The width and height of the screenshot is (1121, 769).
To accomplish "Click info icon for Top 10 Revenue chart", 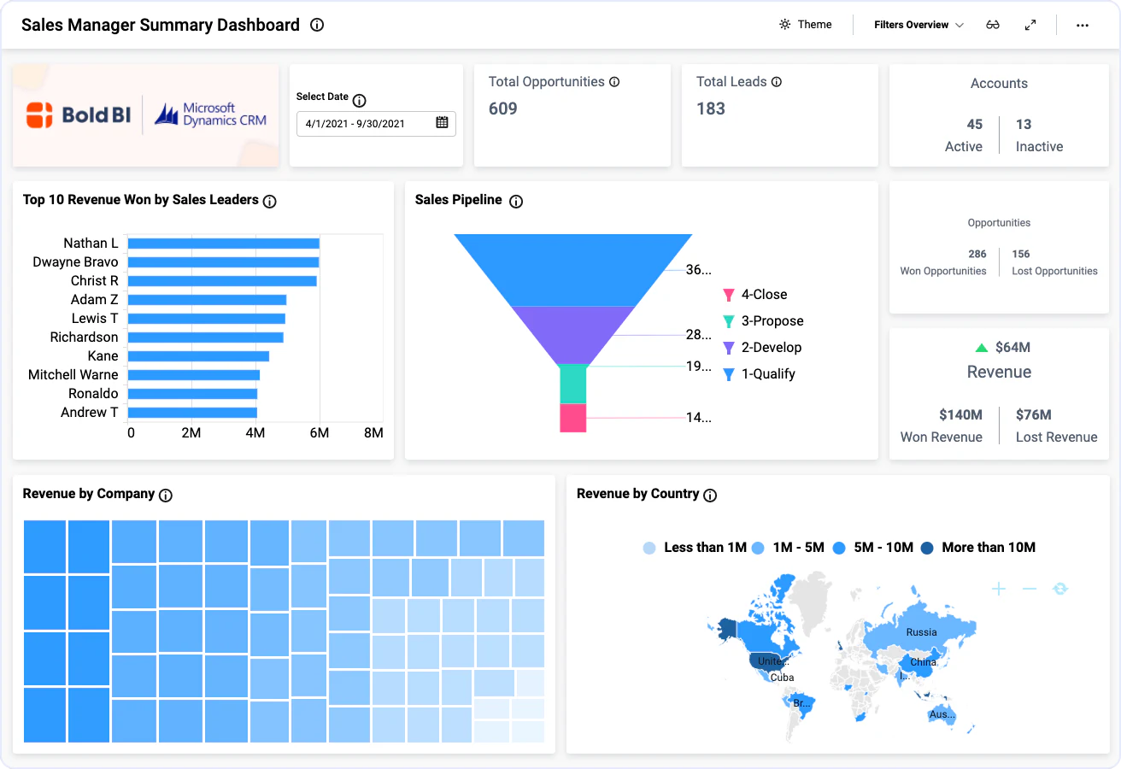I will [269, 202].
